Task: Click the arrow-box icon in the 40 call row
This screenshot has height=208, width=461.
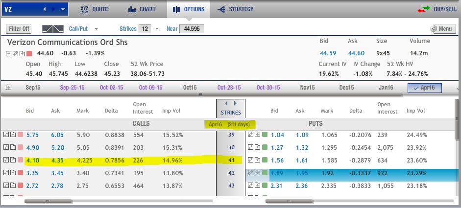Action: point(6,147)
